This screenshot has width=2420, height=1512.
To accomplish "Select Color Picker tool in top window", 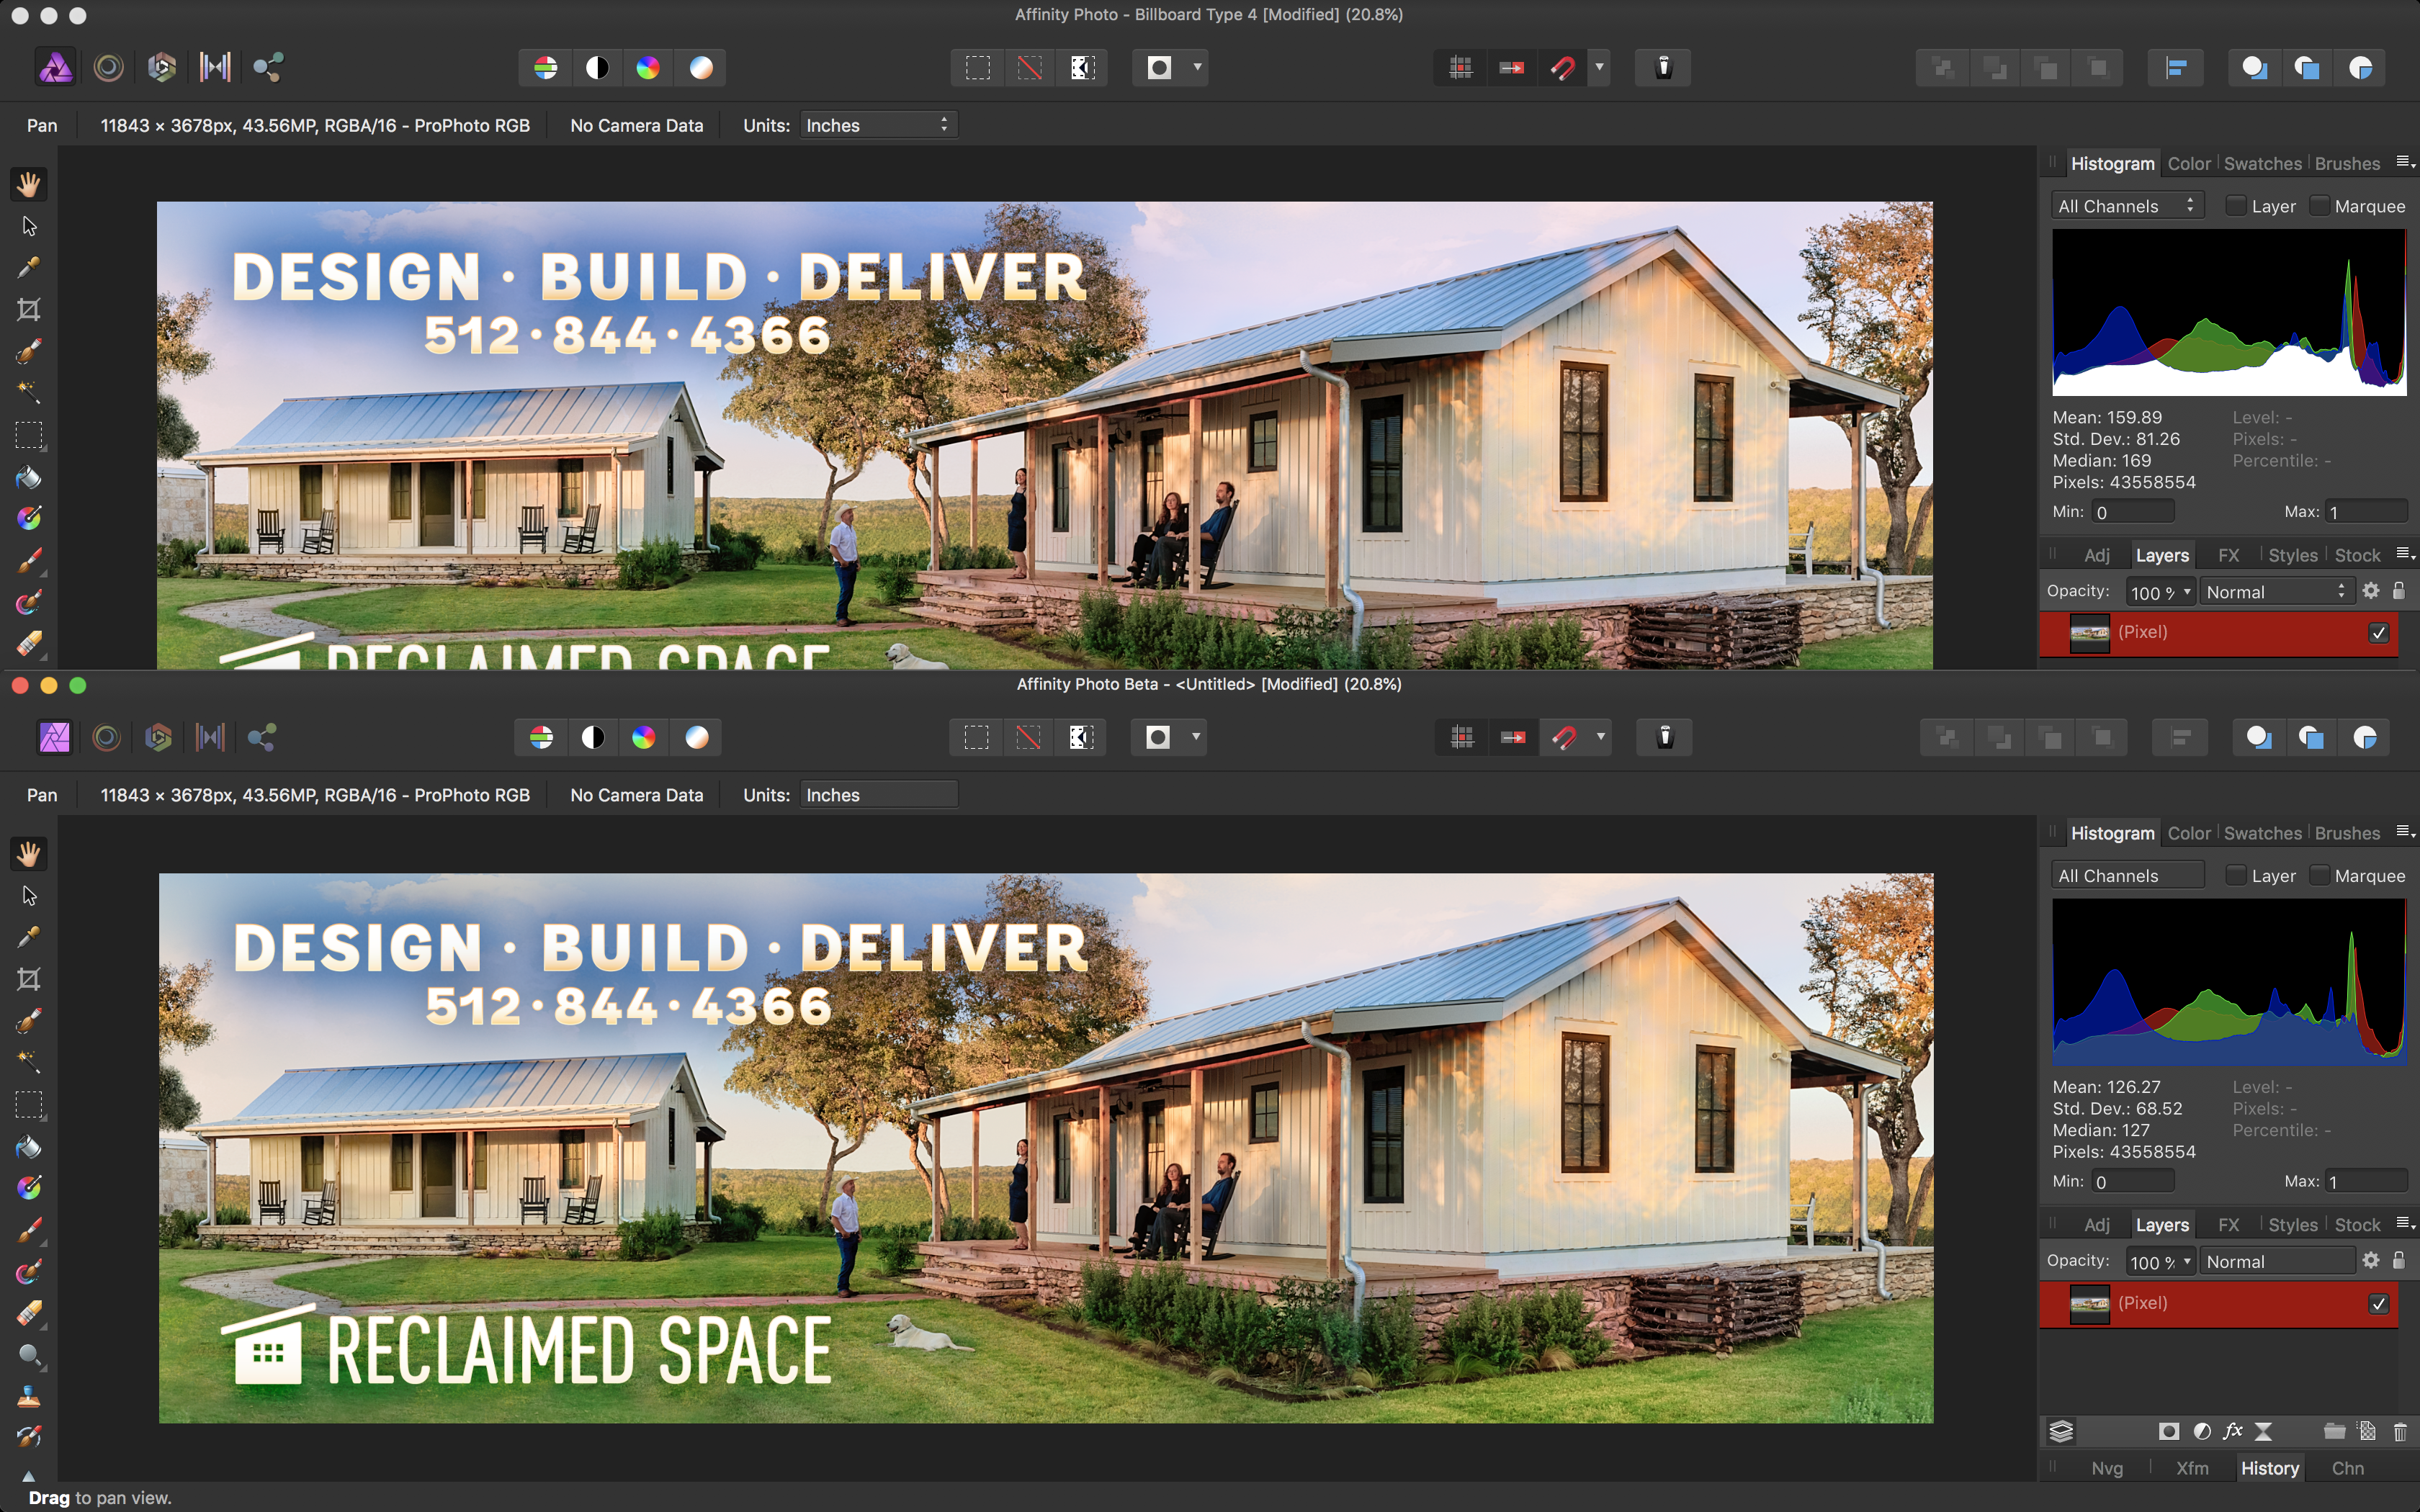I will point(29,267).
